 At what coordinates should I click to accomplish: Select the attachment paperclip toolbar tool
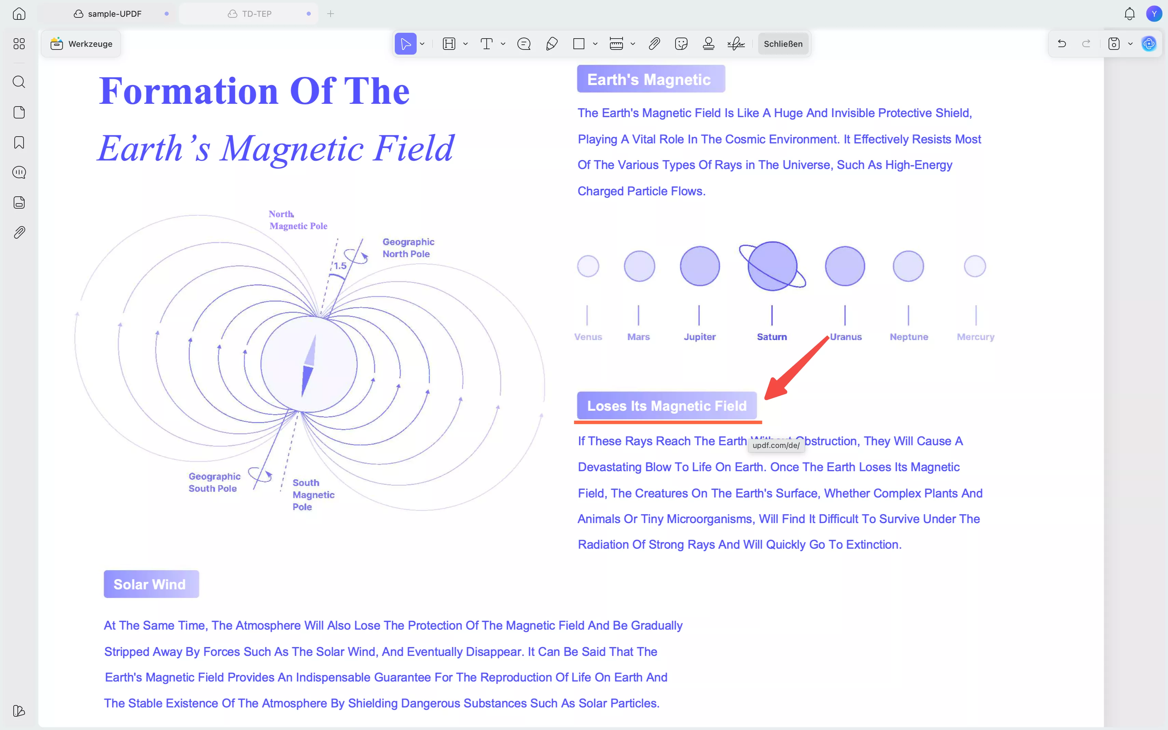point(654,44)
